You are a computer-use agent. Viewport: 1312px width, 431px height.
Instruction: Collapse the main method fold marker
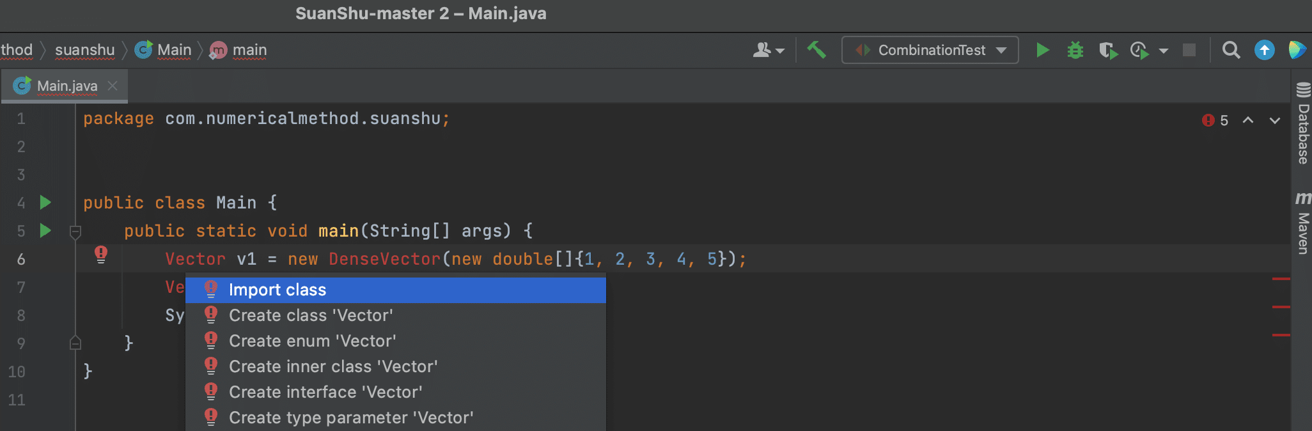pyautogui.click(x=75, y=231)
